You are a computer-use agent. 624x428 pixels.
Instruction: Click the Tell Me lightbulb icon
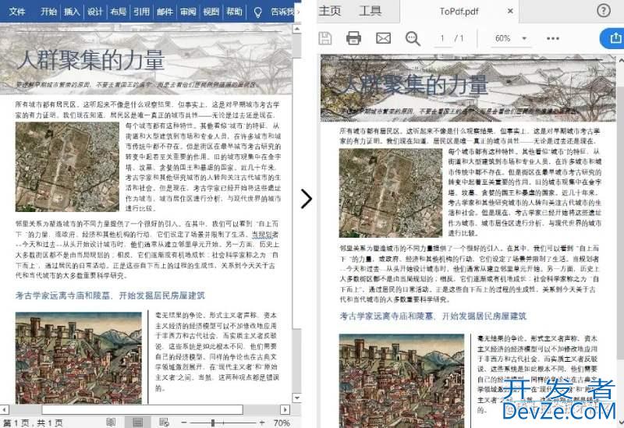tap(258, 12)
